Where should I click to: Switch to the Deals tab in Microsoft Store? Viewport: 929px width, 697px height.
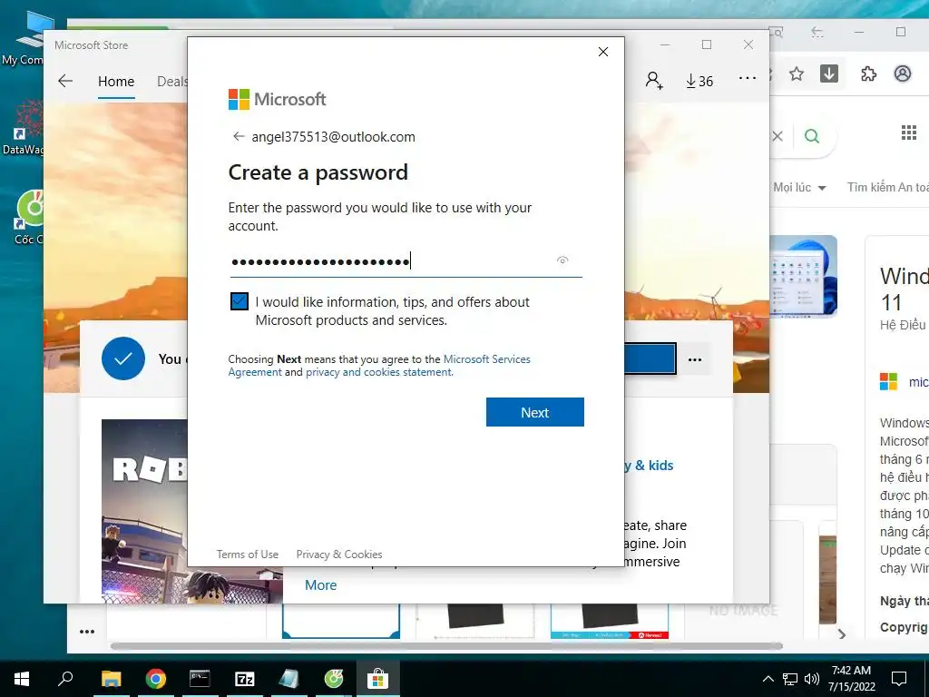click(171, 81)
